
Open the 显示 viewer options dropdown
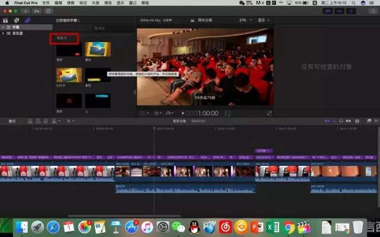pyautogui.click(x=264, y=20)
